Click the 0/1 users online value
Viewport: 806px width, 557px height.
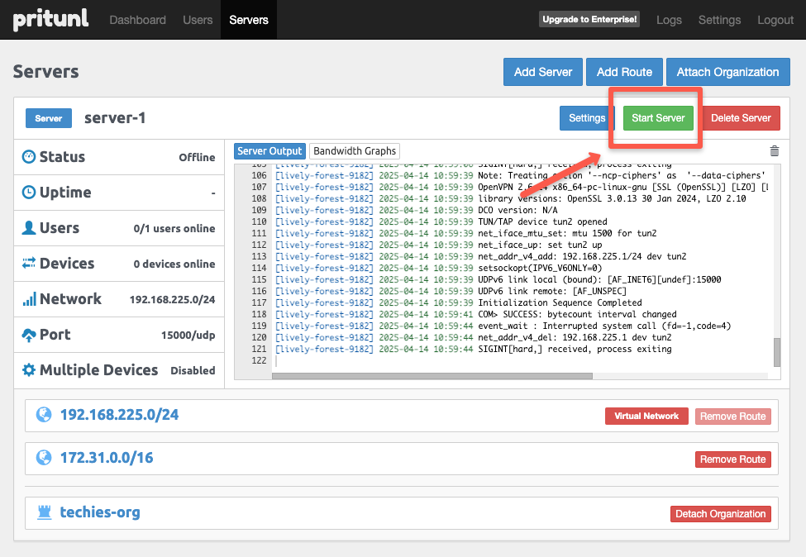pyautogui.click(x=174, y=228)
